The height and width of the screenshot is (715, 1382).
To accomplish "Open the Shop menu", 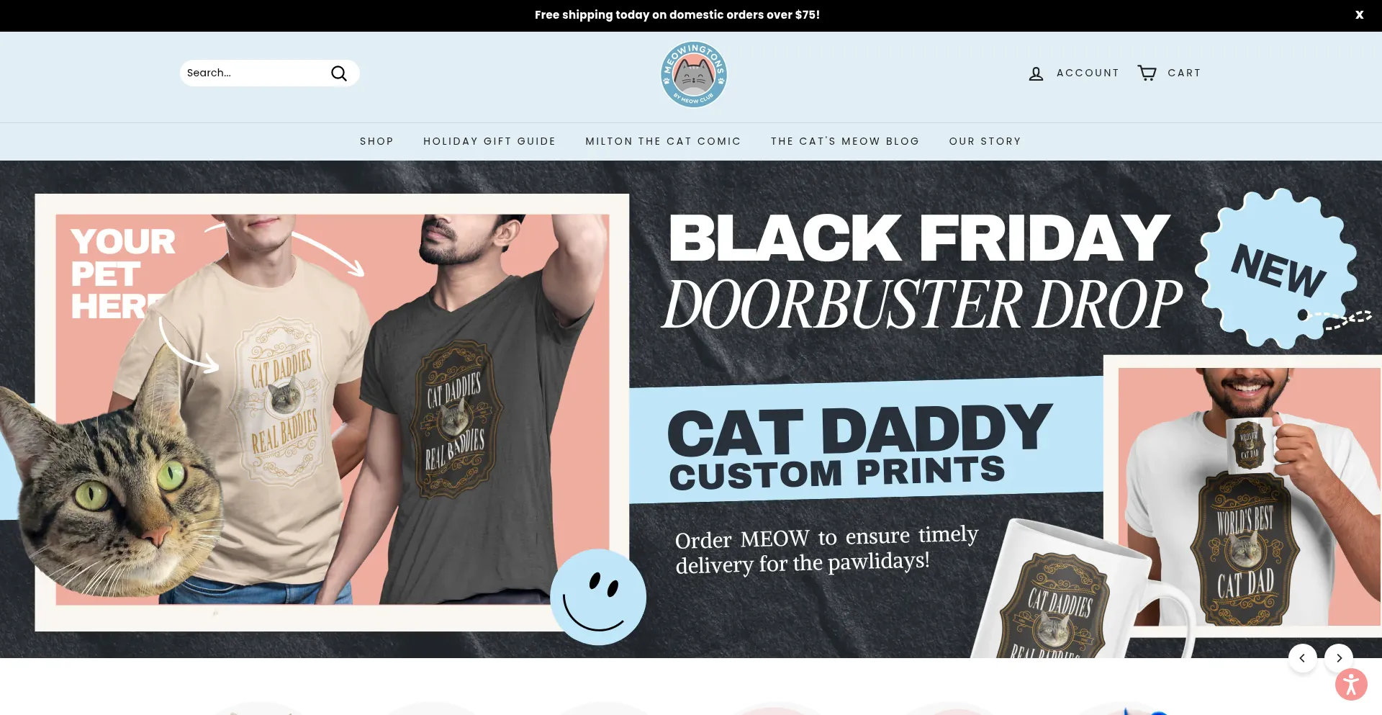I will coord(376,142).
